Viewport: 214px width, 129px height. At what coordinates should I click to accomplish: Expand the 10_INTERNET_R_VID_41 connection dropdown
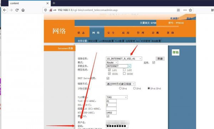coord(124,58)
